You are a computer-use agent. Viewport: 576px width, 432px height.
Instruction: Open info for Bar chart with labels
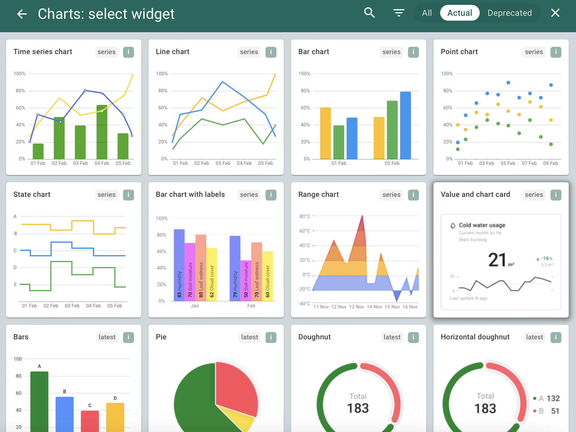(x=271, y=195)
